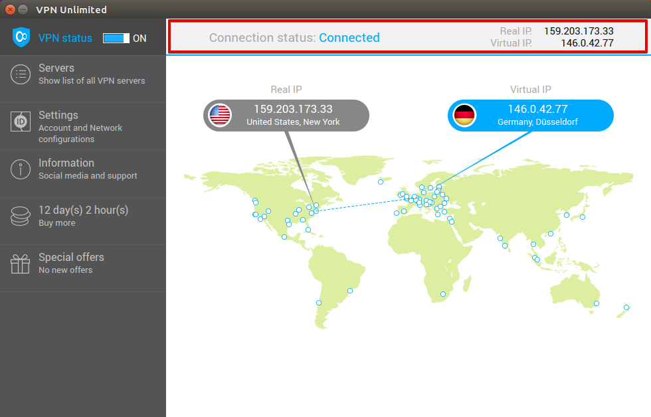Click the Virtual IP Düsseldorf bubble
The height and width of the screenshot is (417, 651).
(x=531, y=116)
